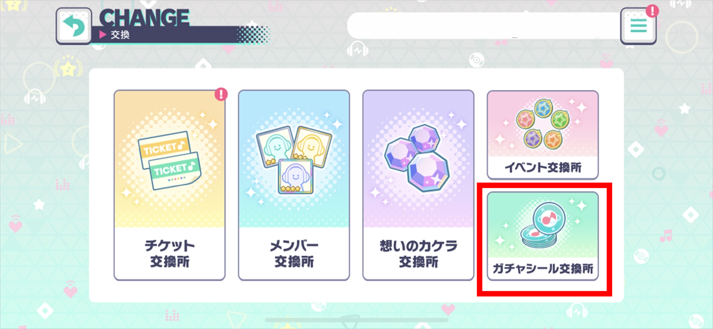713x329 pixels.
Task: Open メンバー交換所 label
Action: coord(294,254)
